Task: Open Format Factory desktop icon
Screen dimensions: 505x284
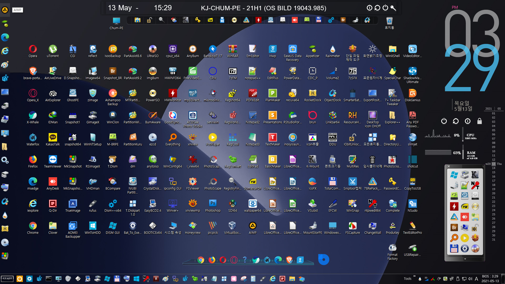Action: click(393, 252)
